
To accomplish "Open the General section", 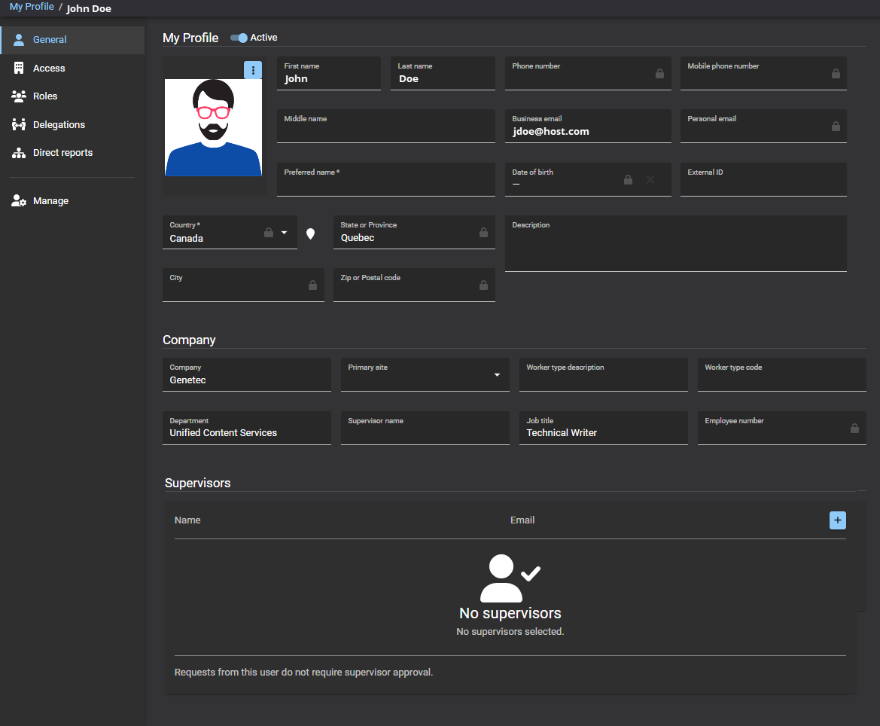I will (x=73, y=40).
